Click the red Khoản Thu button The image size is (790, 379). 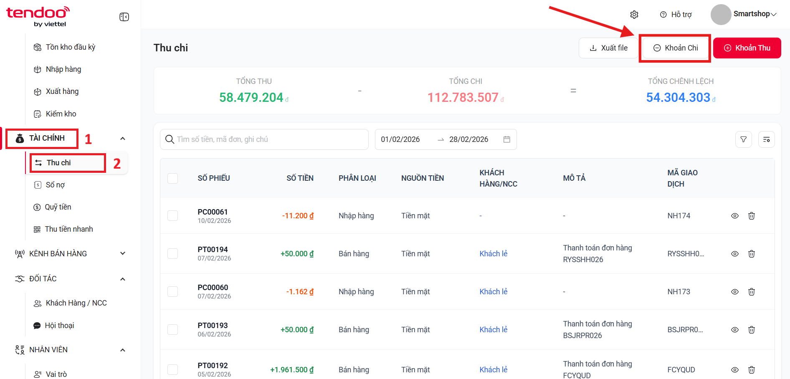click(x=747, y=48)
